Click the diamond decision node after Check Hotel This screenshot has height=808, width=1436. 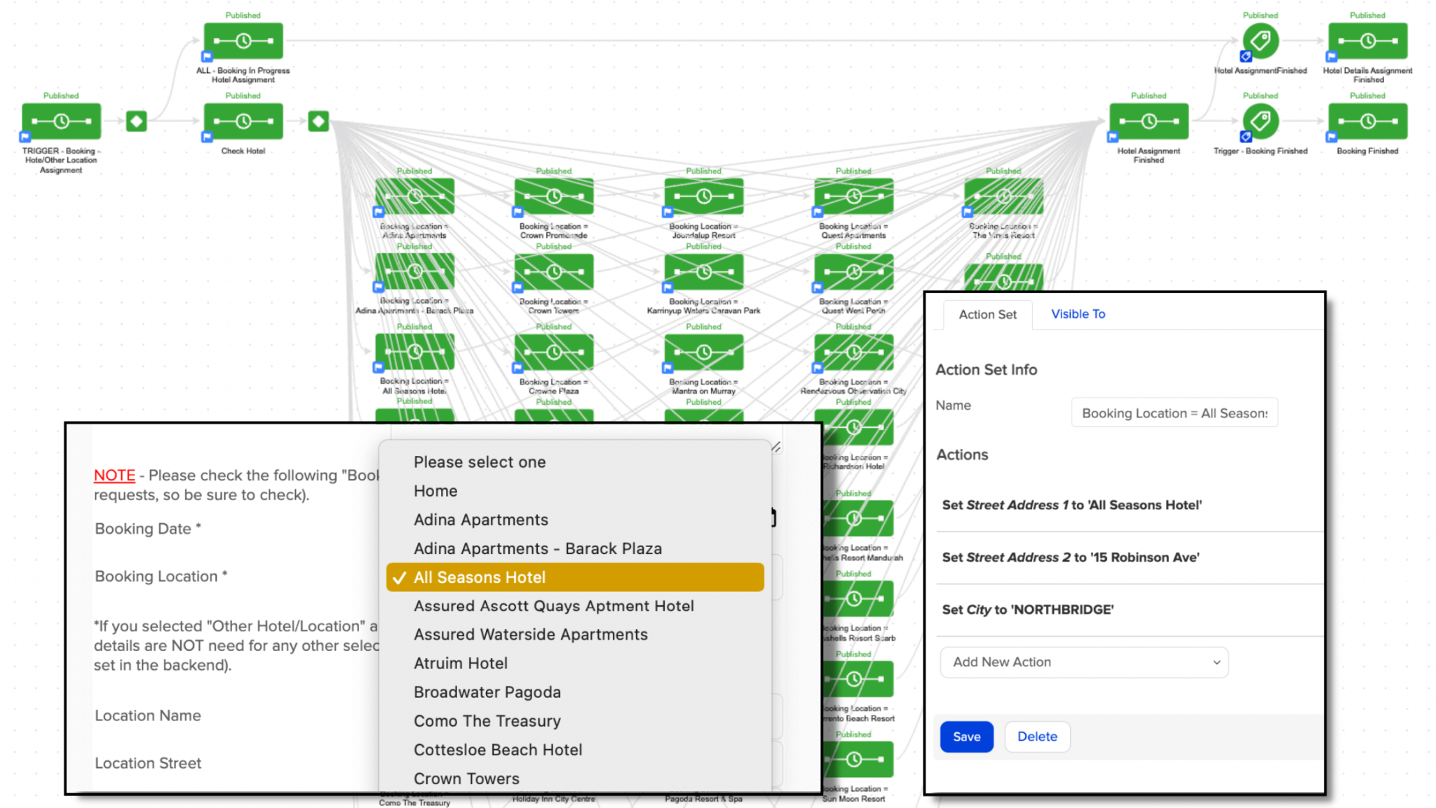pos(318,121)
